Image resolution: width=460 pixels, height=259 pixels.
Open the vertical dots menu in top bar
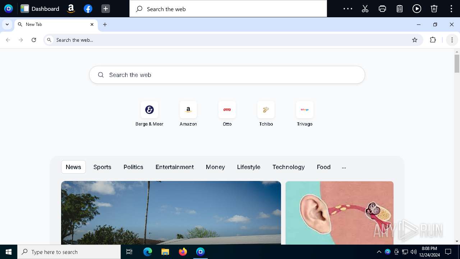point(451,9)
